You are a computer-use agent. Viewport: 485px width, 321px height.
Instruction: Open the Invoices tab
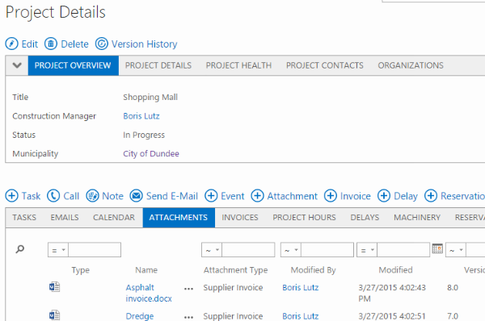(240, 218)
